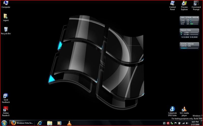Open the network signal bars icon
This screenshot has height=126, width=203.
[x=183, y=123]
